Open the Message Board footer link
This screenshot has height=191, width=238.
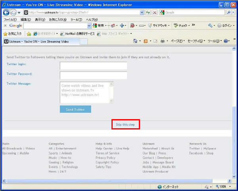(163, 162)
